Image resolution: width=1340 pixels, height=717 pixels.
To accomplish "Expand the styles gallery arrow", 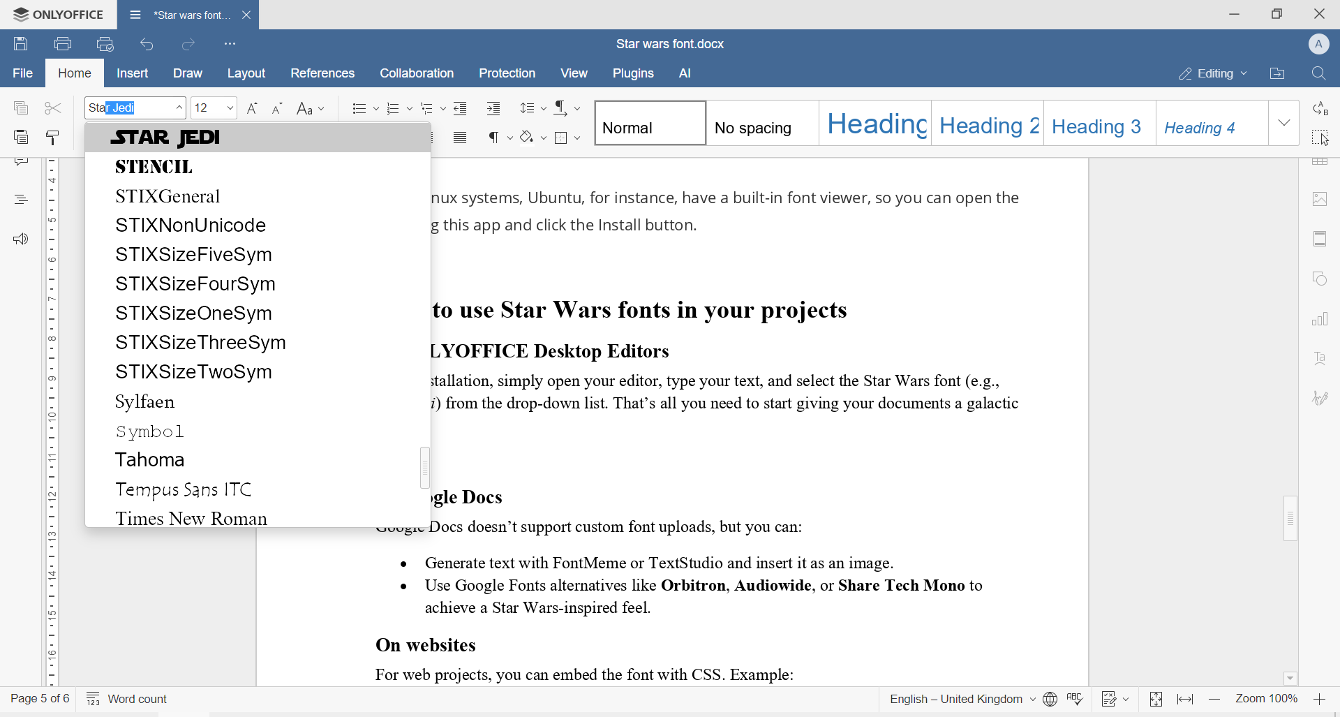I will (x=1284, y=123).
